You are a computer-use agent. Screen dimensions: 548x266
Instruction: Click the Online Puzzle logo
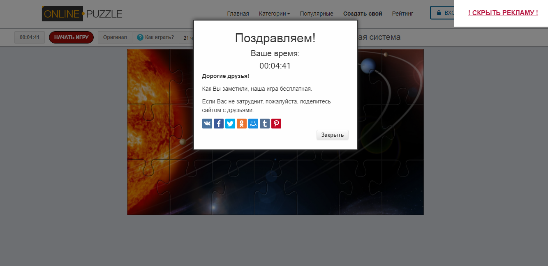(x=82, y=14)
